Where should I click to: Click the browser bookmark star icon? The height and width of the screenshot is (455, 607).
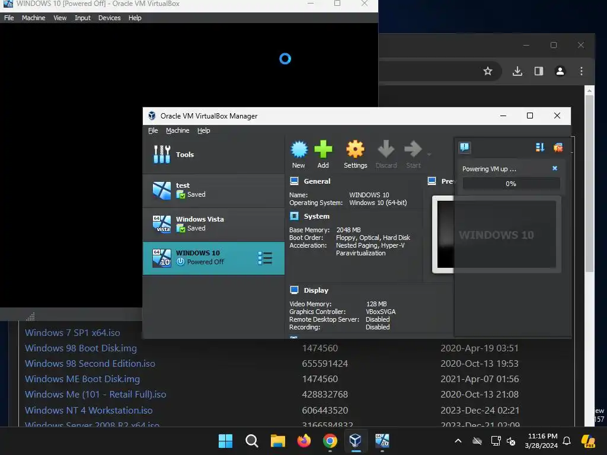click(x=488, y=71)
